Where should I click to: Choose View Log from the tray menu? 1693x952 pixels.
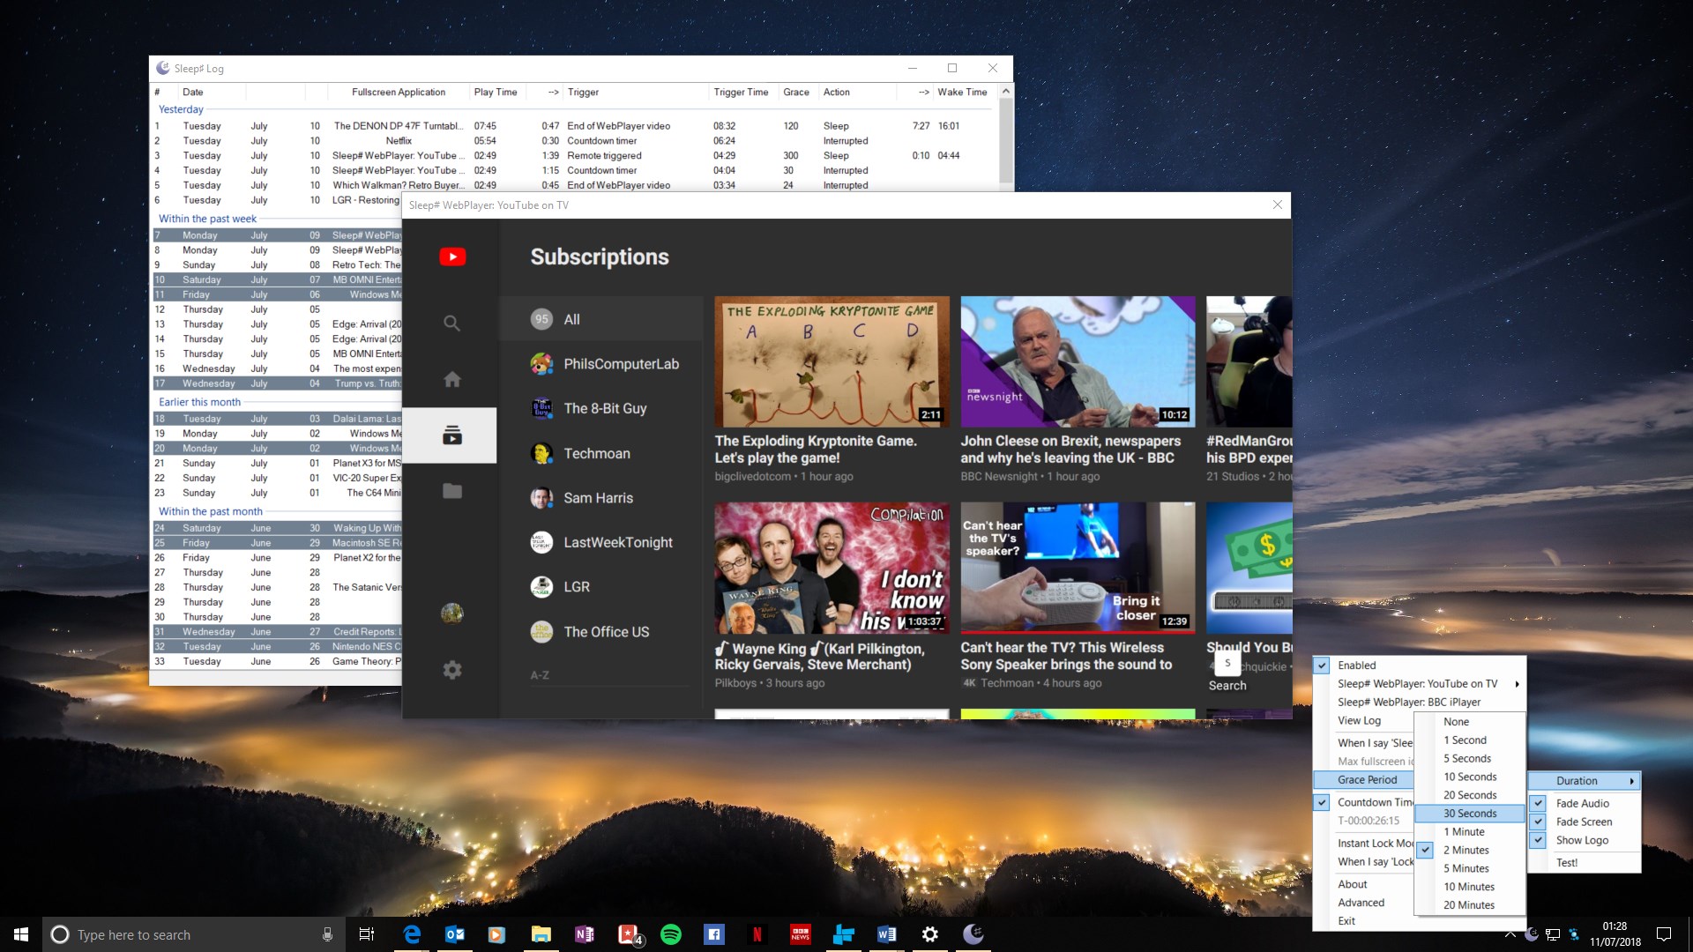pyautogui.click(x=1359, y=720)
